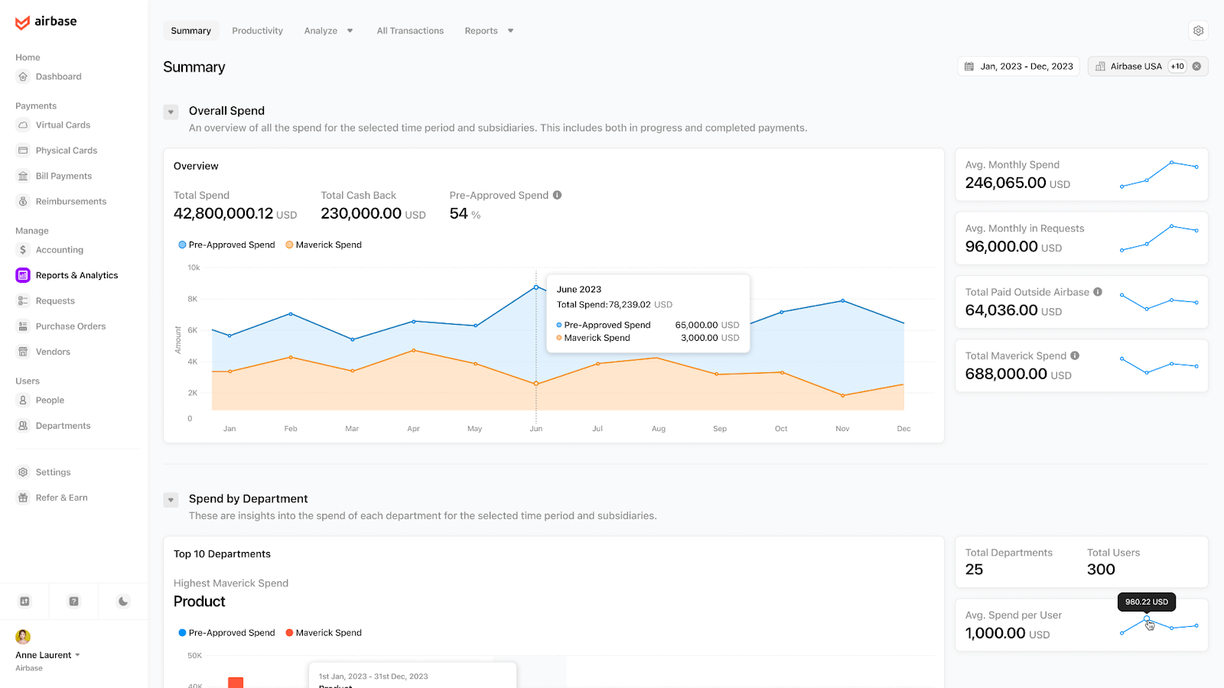Open Dashboard icon in sidebar
Image resolution: width=1224 pixels, height=688 pixels.
click(x=23, y=76)
